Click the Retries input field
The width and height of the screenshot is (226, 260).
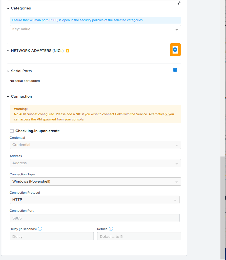tap(139, 236)
